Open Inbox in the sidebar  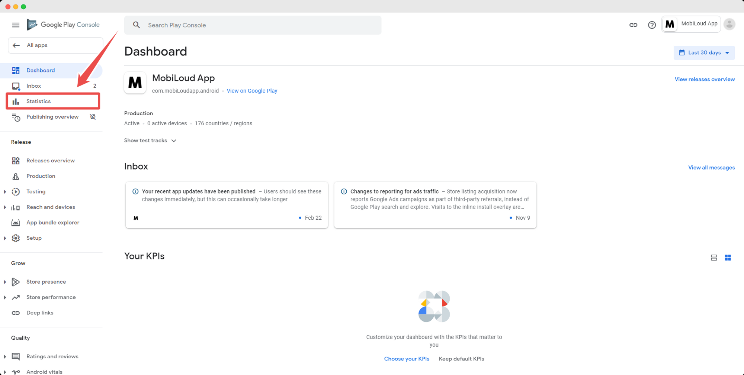[51, 86]
